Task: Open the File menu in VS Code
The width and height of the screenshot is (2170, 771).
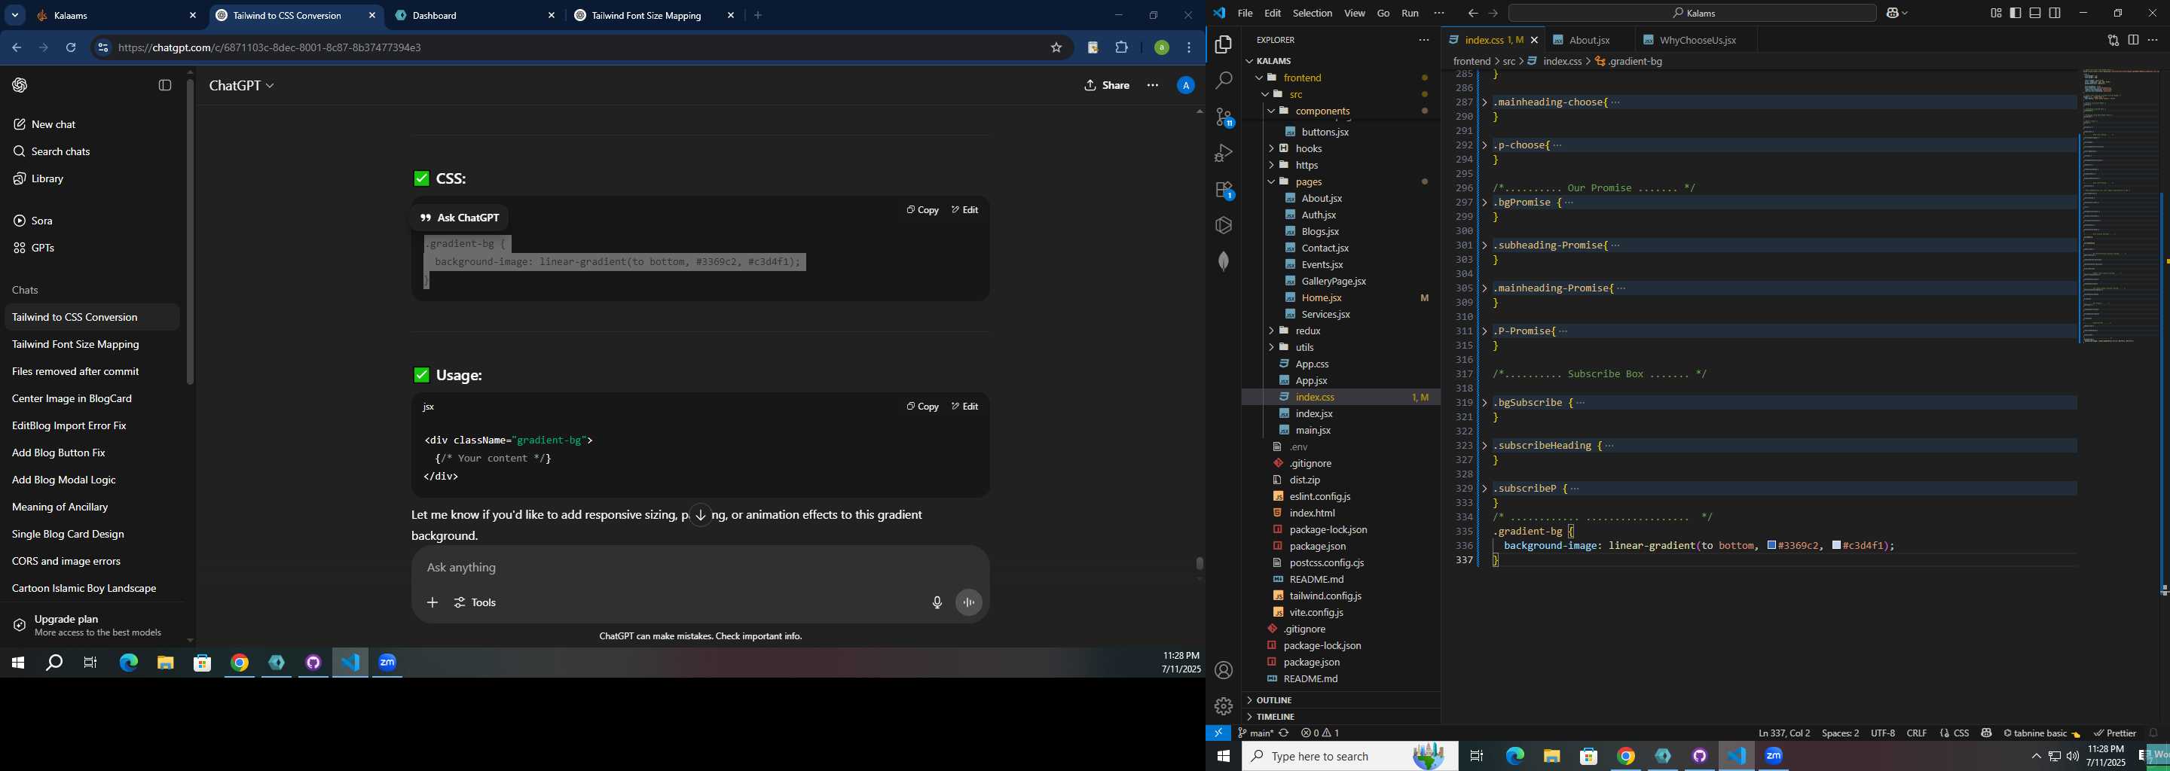Action: 1245,14
